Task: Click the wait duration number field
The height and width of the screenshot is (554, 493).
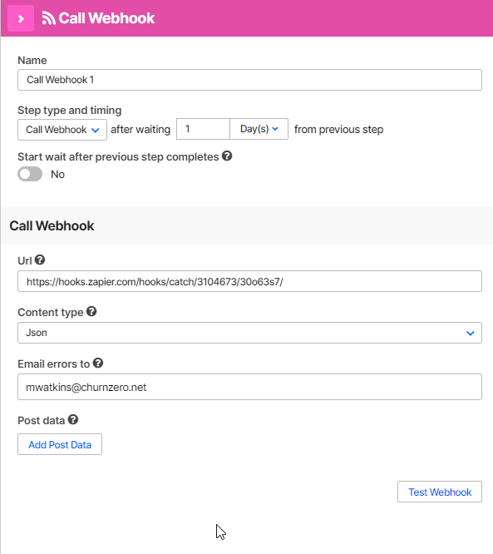Action: coord(203,129)
